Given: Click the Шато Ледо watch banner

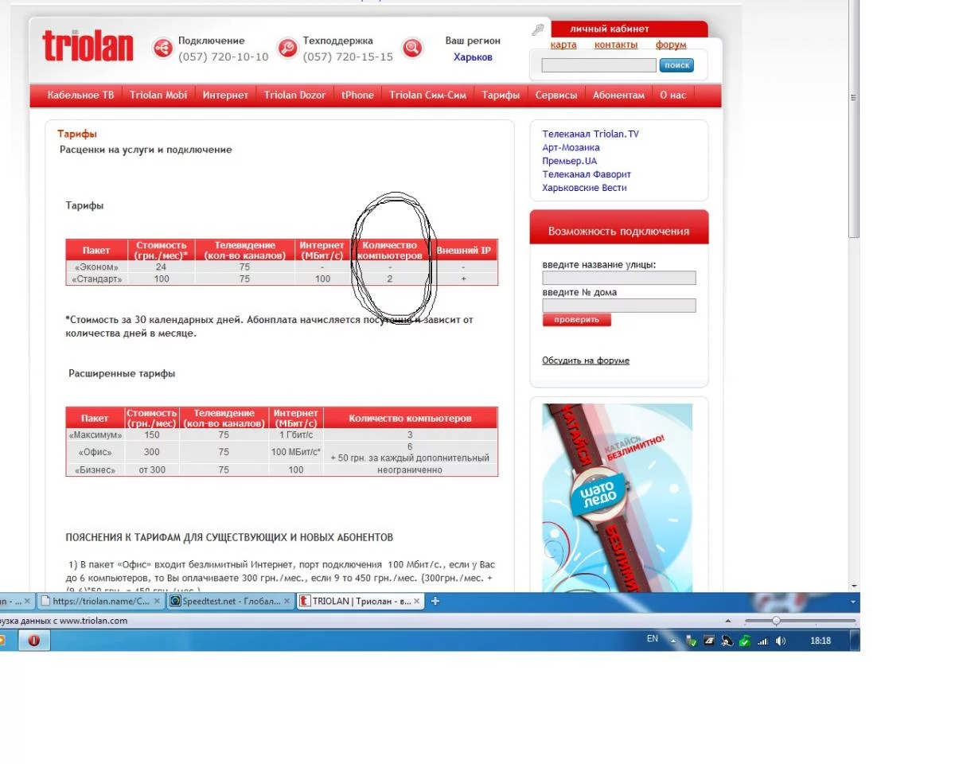Looking at the screenshot, I should click(x=618, y=498).
